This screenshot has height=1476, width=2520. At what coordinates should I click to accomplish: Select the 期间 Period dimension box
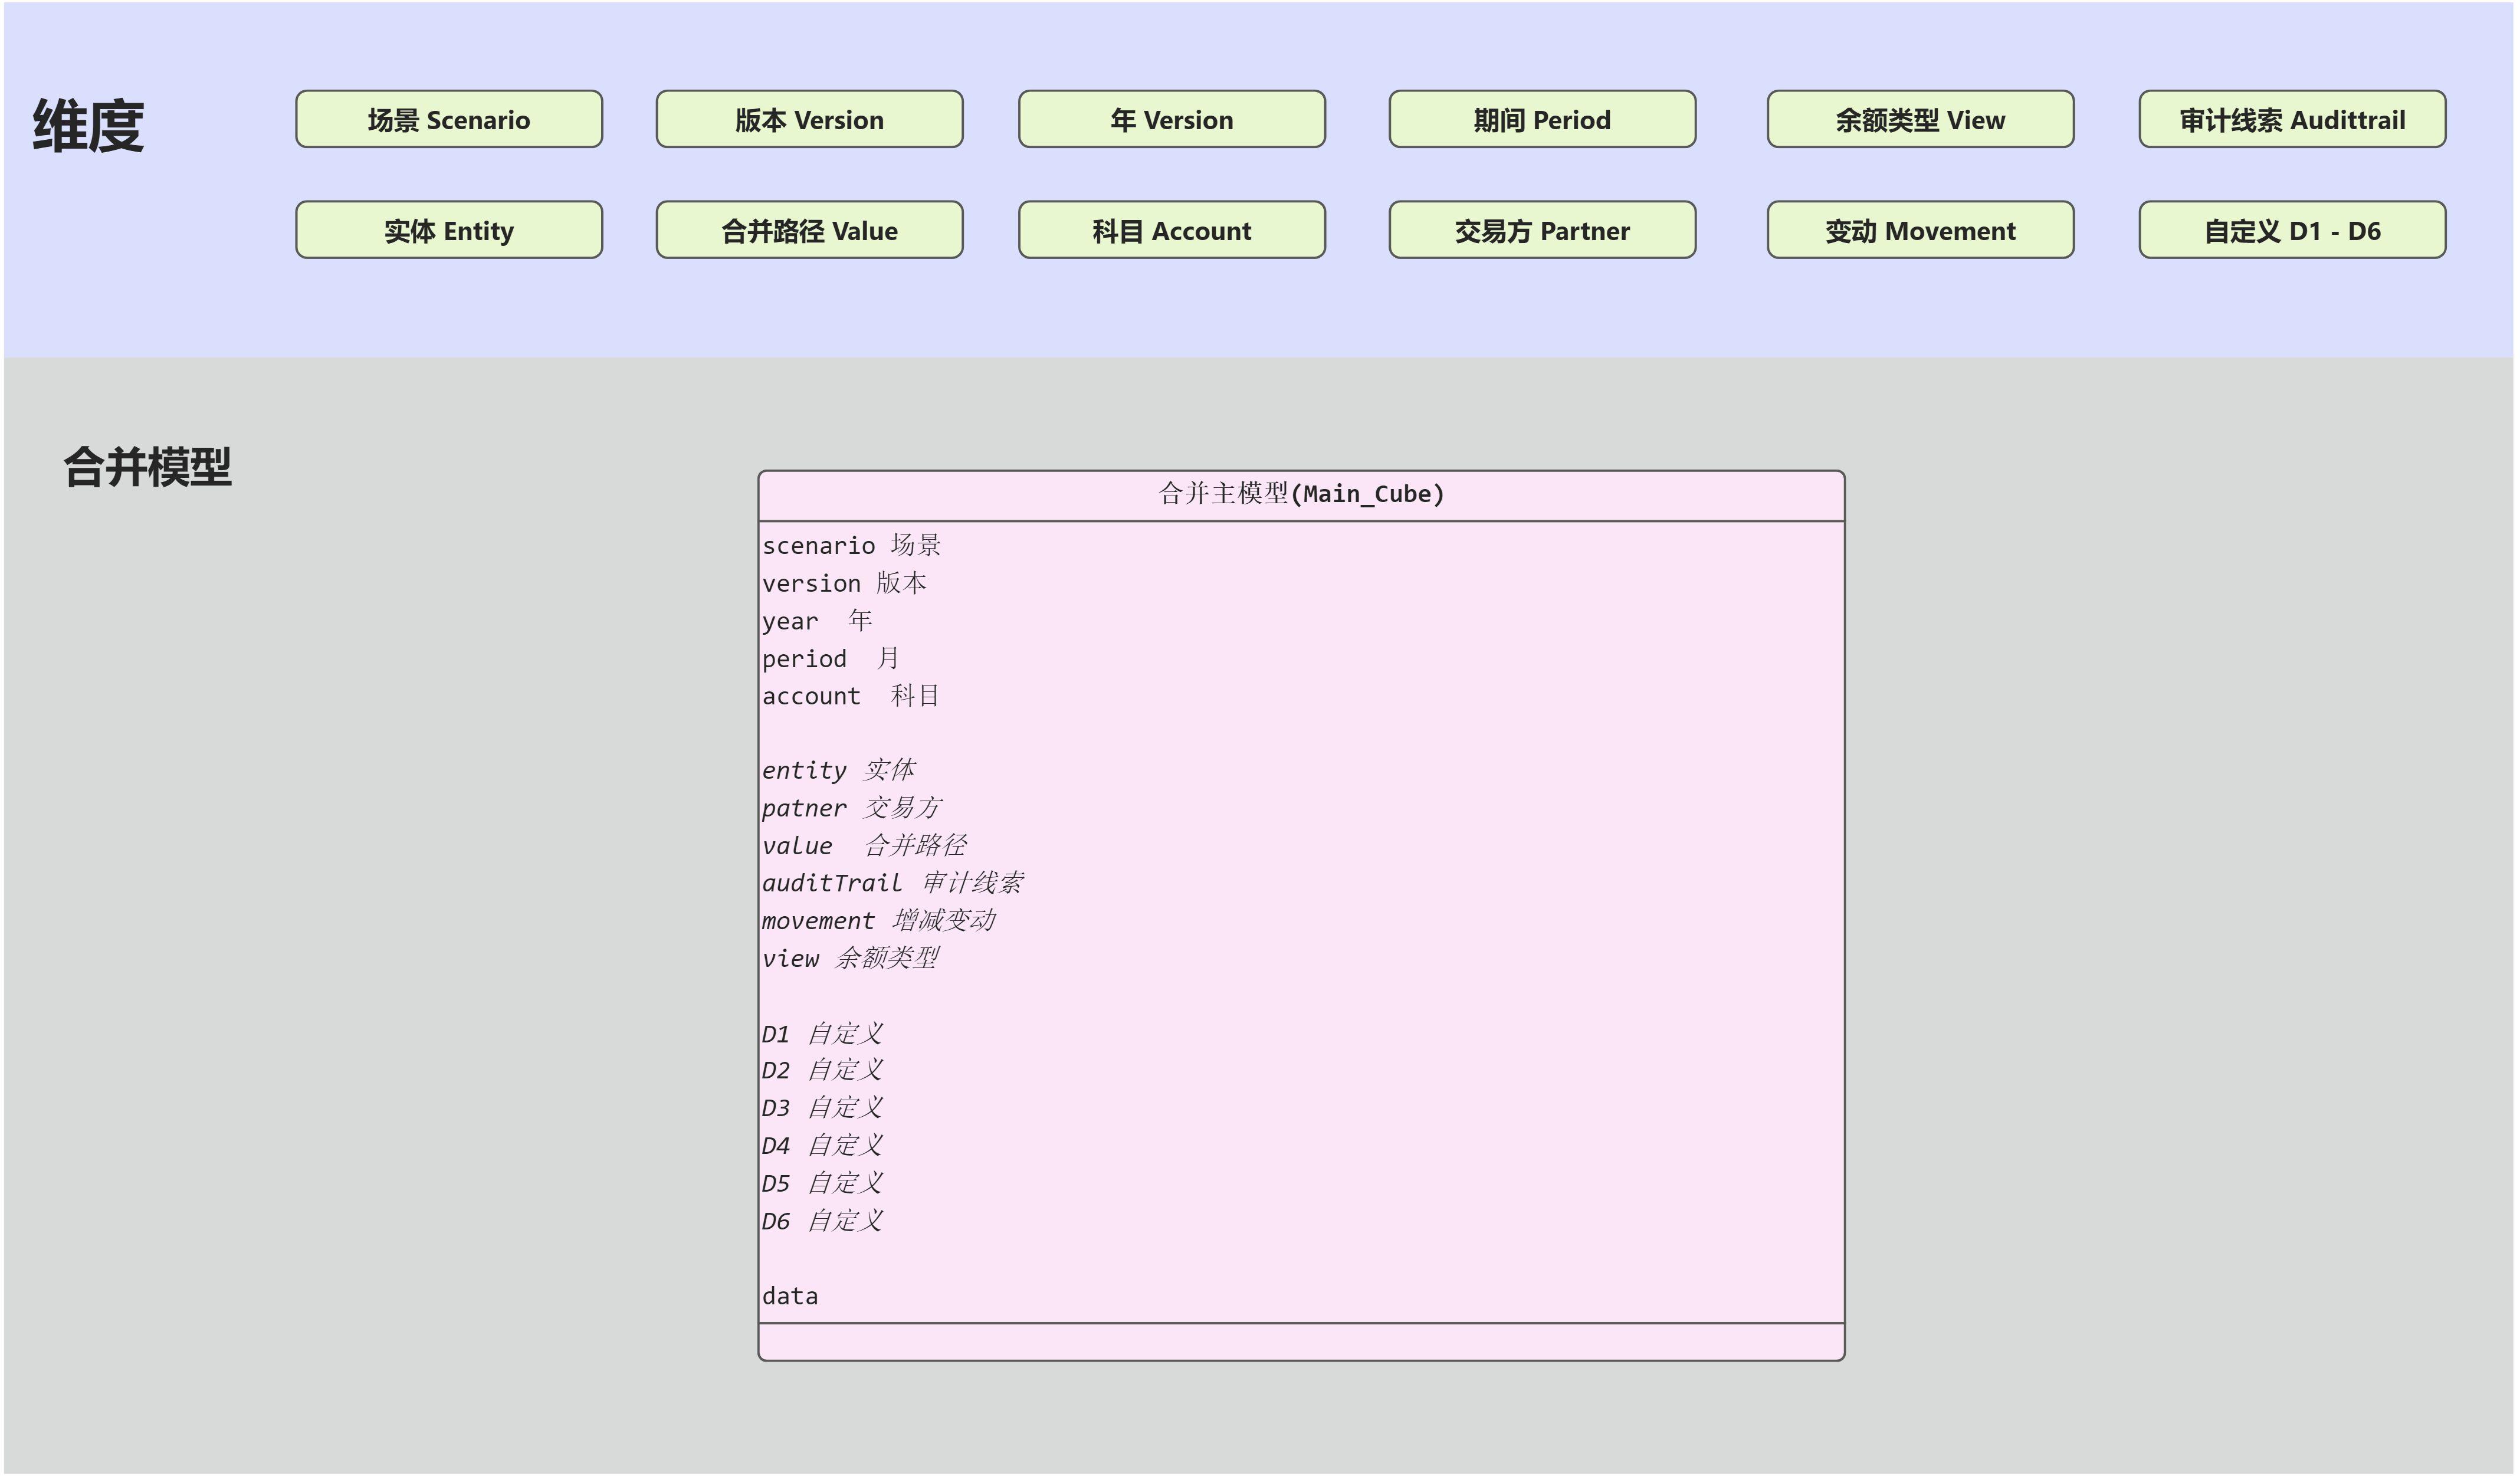click(1542, 120)
